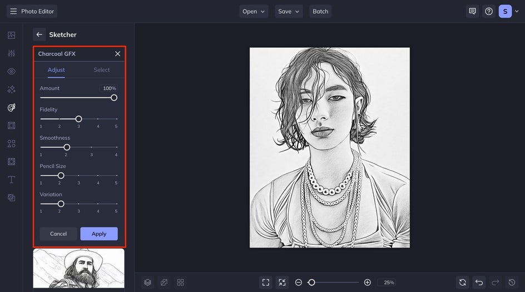Click the Sketcher panel title
Screen dimensions: 525x292
click(x=63, y=35)
